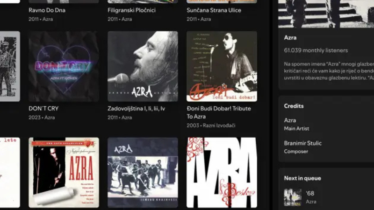This screenshot has height=210, width=374.
Task: Select the '68 track title in the queue
Action: (310, 193)
